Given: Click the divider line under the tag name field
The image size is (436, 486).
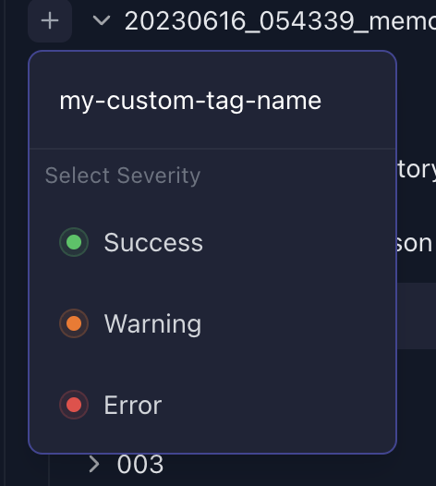Looking at the screenshot, I should [212, 149].
